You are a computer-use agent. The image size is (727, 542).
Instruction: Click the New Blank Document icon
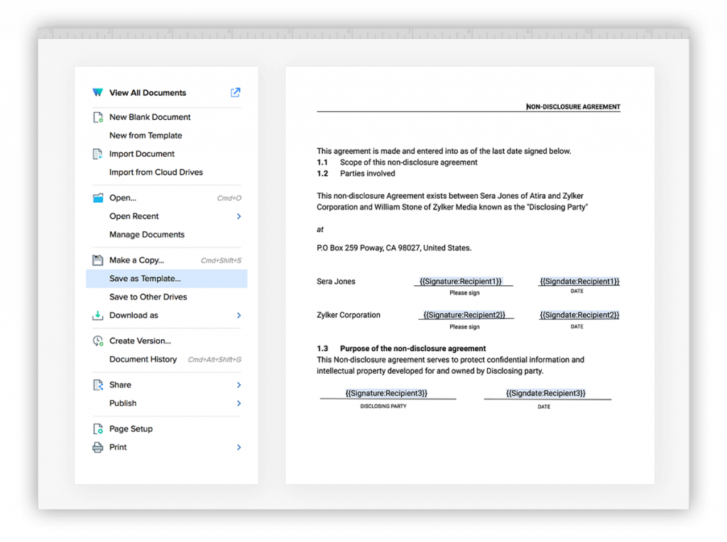tap(98, 117)
